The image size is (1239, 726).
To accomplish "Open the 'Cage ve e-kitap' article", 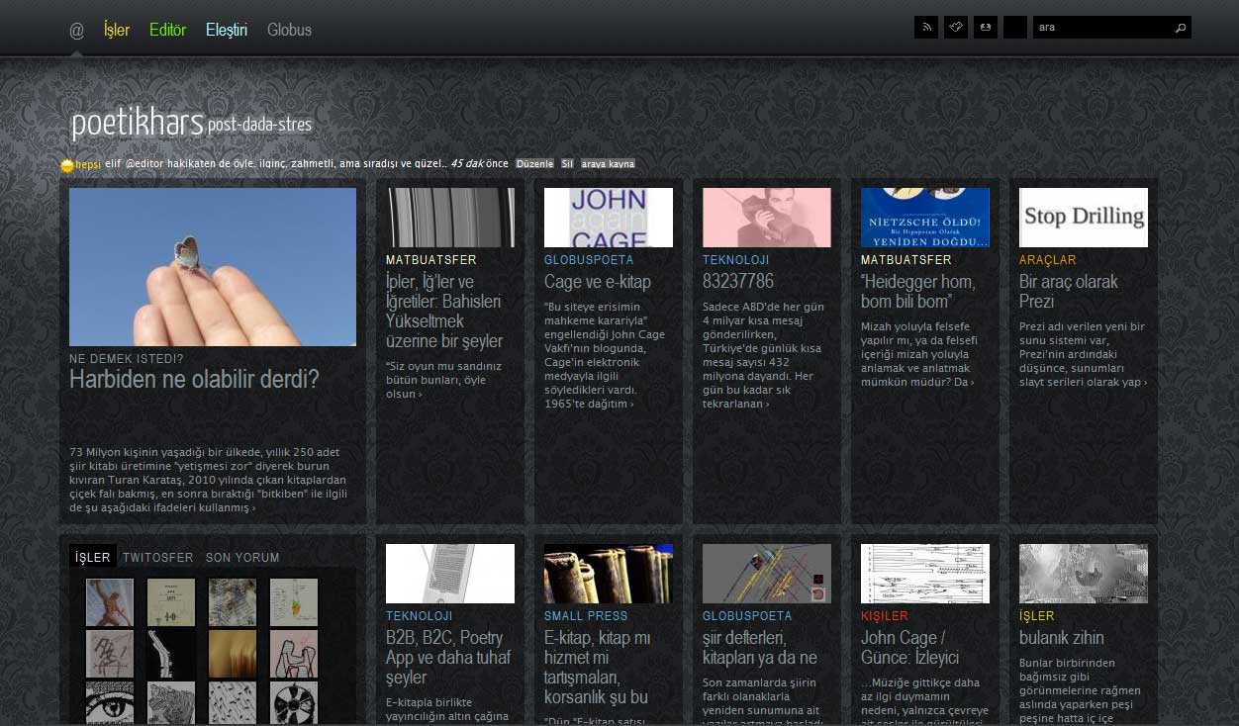I will [x=598, y=282].
